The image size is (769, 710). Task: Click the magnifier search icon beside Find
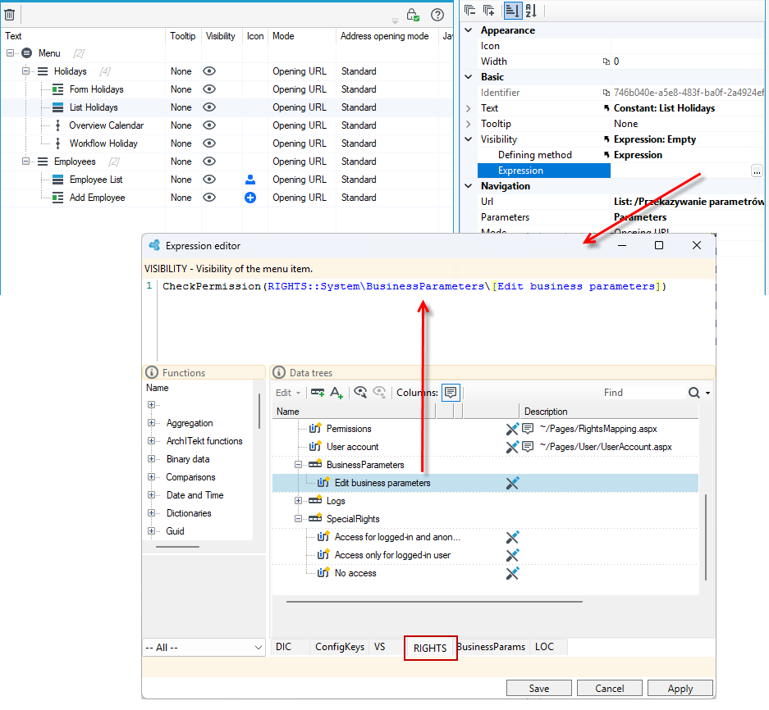click(x=694, y=393)
